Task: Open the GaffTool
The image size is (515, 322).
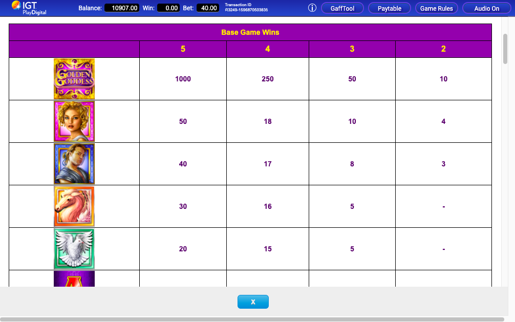Action: 342,8
